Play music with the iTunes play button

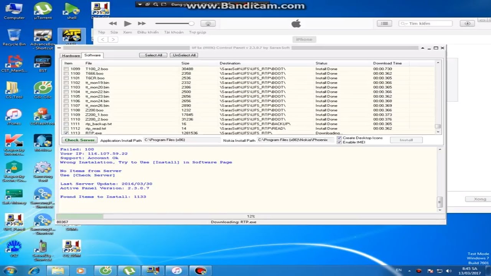127,23
